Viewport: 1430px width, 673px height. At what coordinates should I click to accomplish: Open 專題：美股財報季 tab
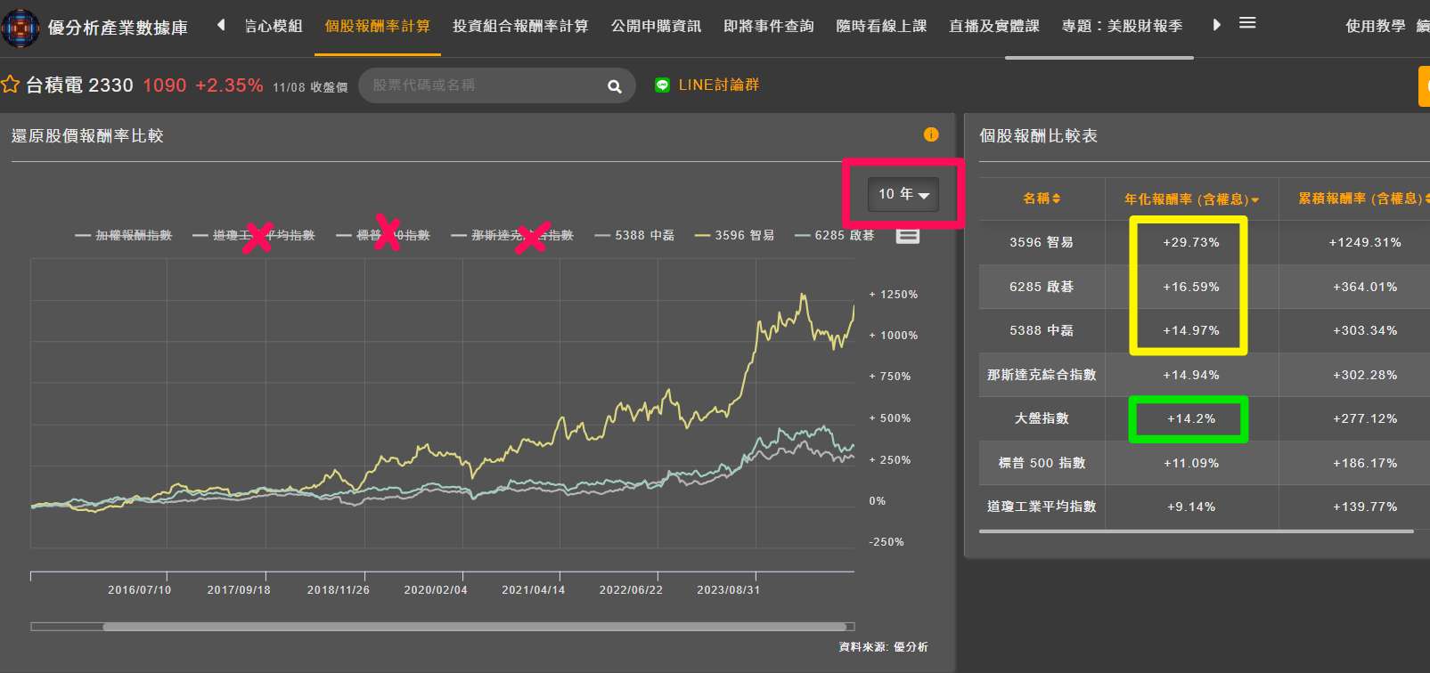tap(1122, 26)
